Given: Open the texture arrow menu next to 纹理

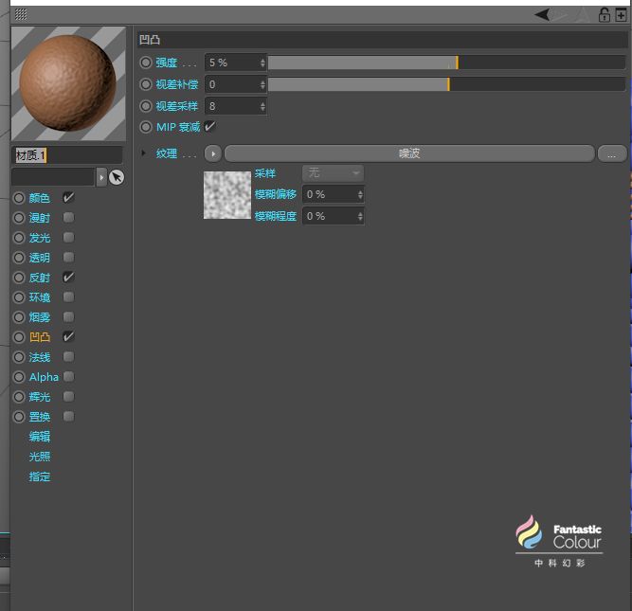Looking at the screenshot, I should pyautogui.click(x=213, y=153).
